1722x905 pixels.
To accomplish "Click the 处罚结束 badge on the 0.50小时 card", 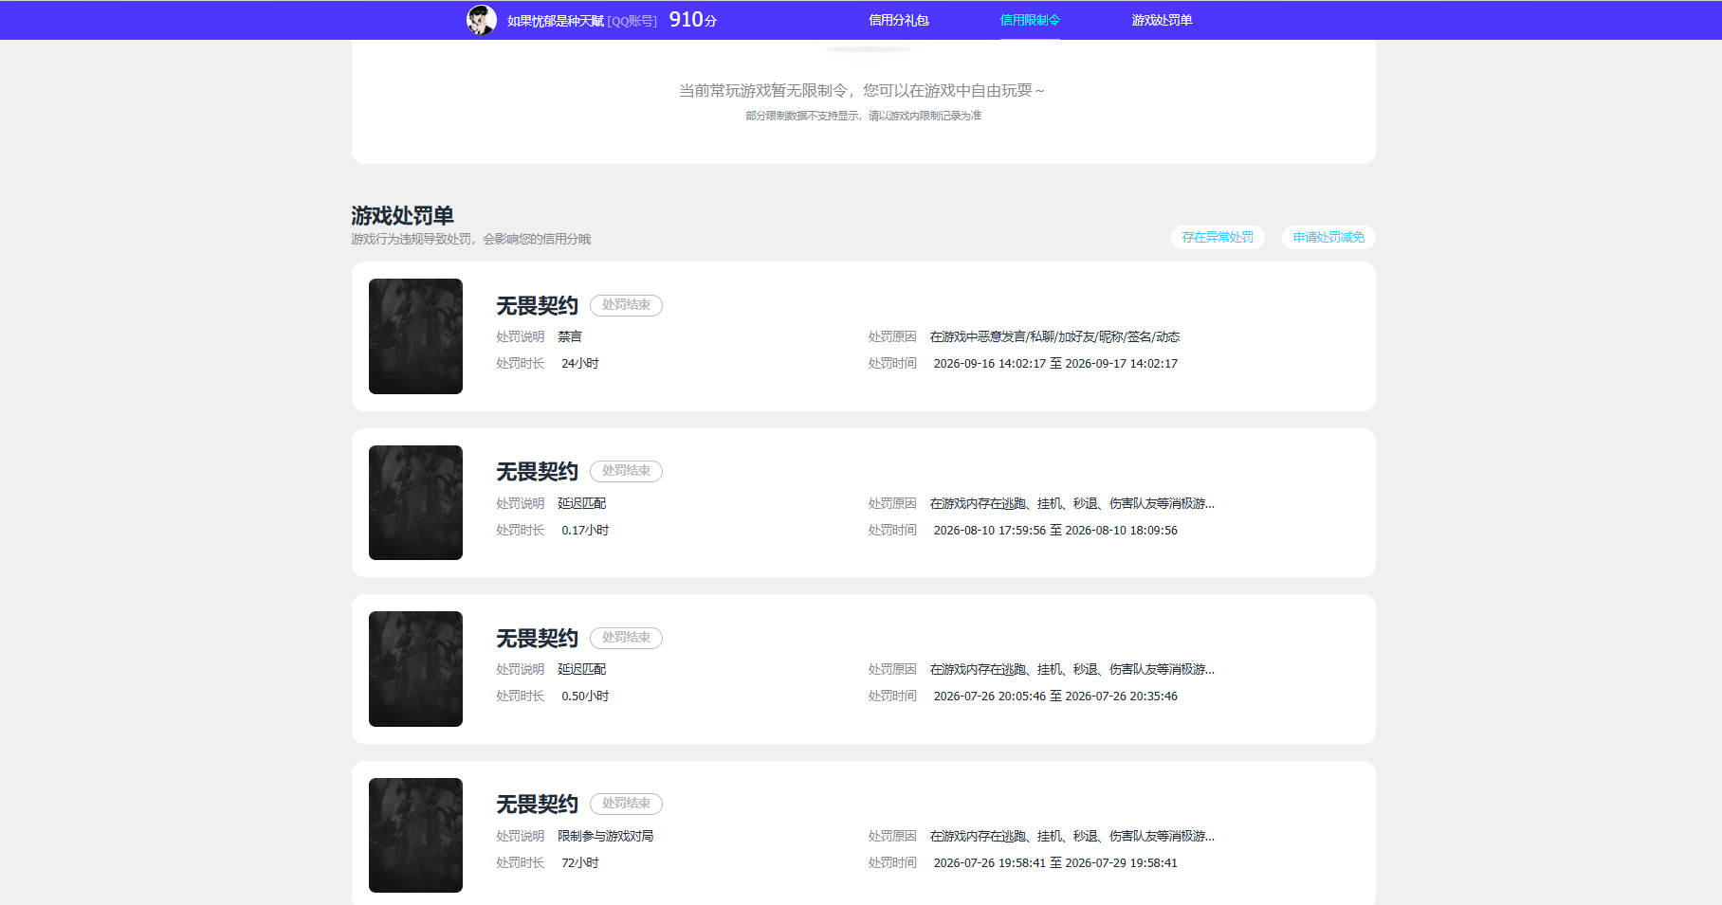I will [x=626, y=638].
